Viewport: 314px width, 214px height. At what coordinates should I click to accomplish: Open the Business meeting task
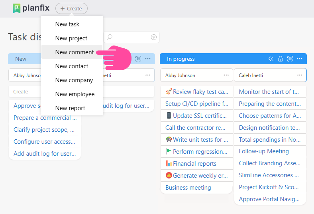[188, 188]
